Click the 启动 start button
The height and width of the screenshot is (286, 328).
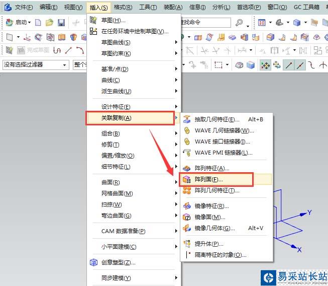click(x=18, y=22)
